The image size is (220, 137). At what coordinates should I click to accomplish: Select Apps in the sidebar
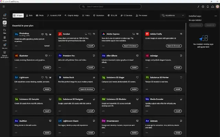[4, 24]
